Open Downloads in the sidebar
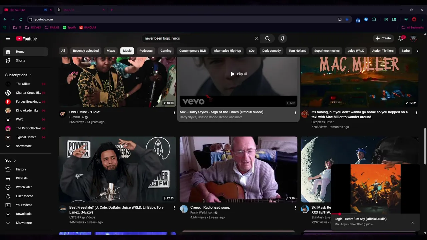This screenshot has width=427, height=240. (x=25, y=214)
